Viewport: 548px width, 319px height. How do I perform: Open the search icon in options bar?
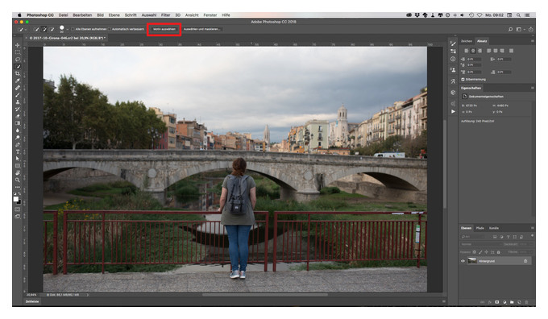510,29
